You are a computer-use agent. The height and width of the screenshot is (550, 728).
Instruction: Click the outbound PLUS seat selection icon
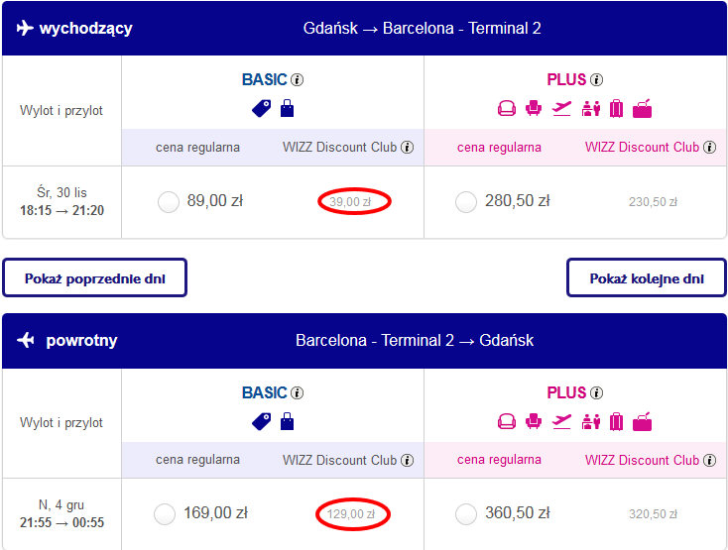534,108
